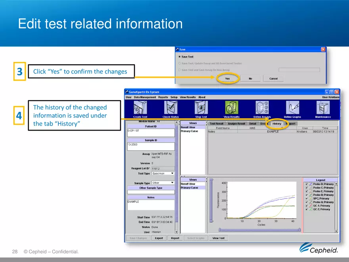
Task: Open the View Results screen icon
Action: point(232,108)
